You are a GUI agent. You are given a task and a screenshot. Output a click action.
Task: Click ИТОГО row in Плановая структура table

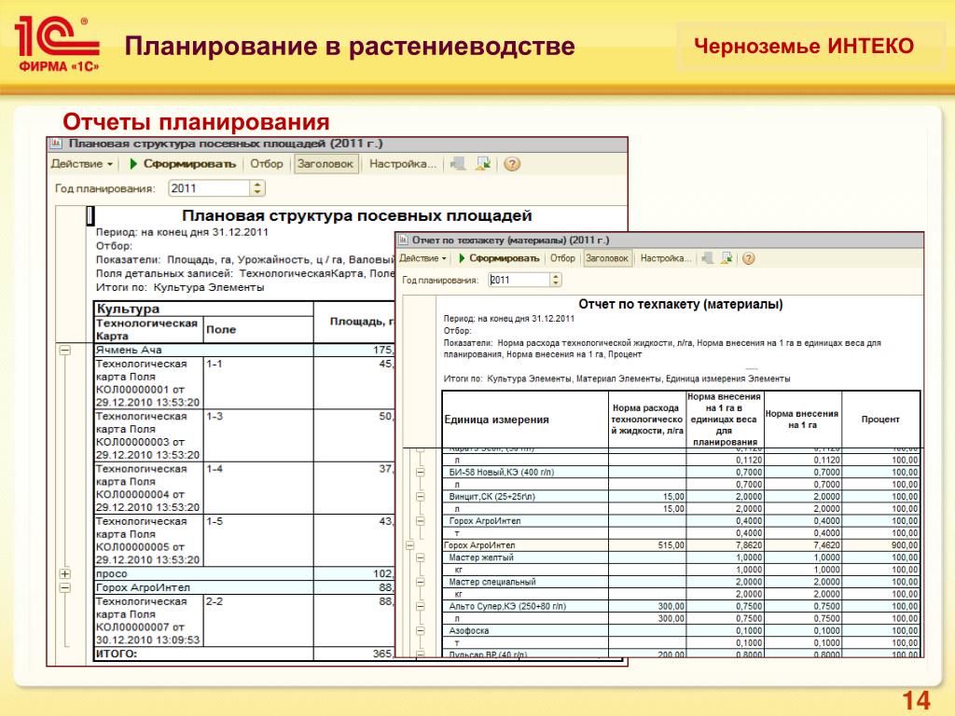point(243,654)
